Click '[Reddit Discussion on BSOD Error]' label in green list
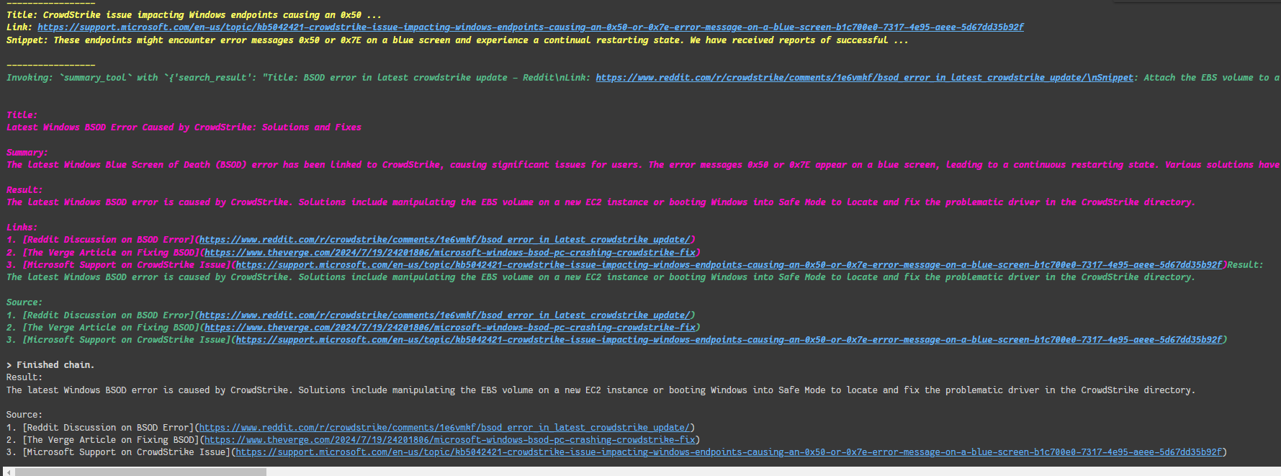 tap(108, 315)
